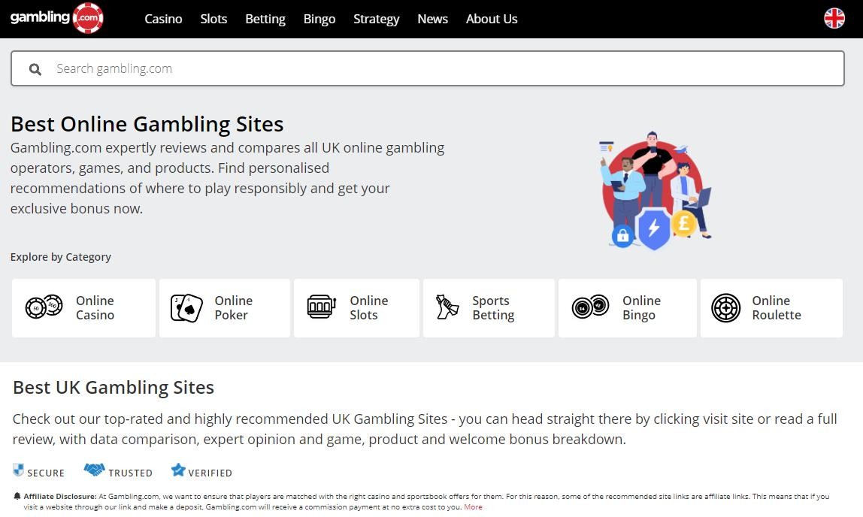Click the Online Poker cards icon
863x517 pixels.
point(186,308)
